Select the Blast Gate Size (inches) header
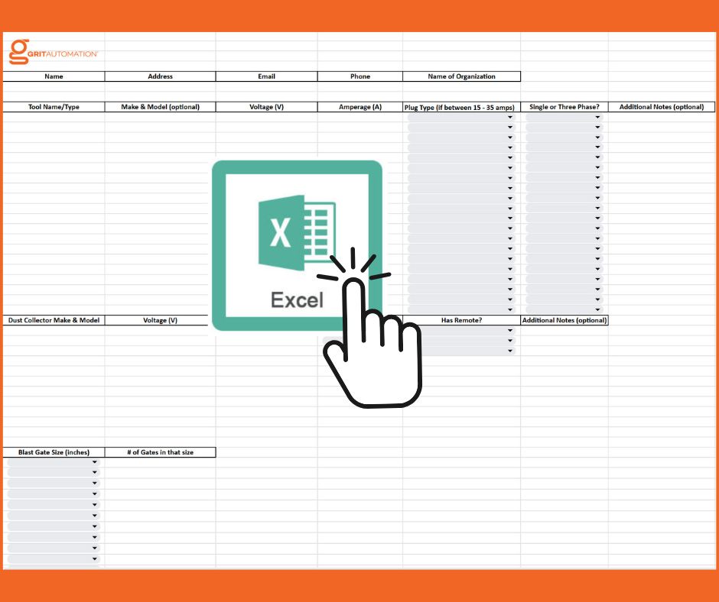Image resolution: width=719 pixels, height=602 pixels. click(54, 452)
